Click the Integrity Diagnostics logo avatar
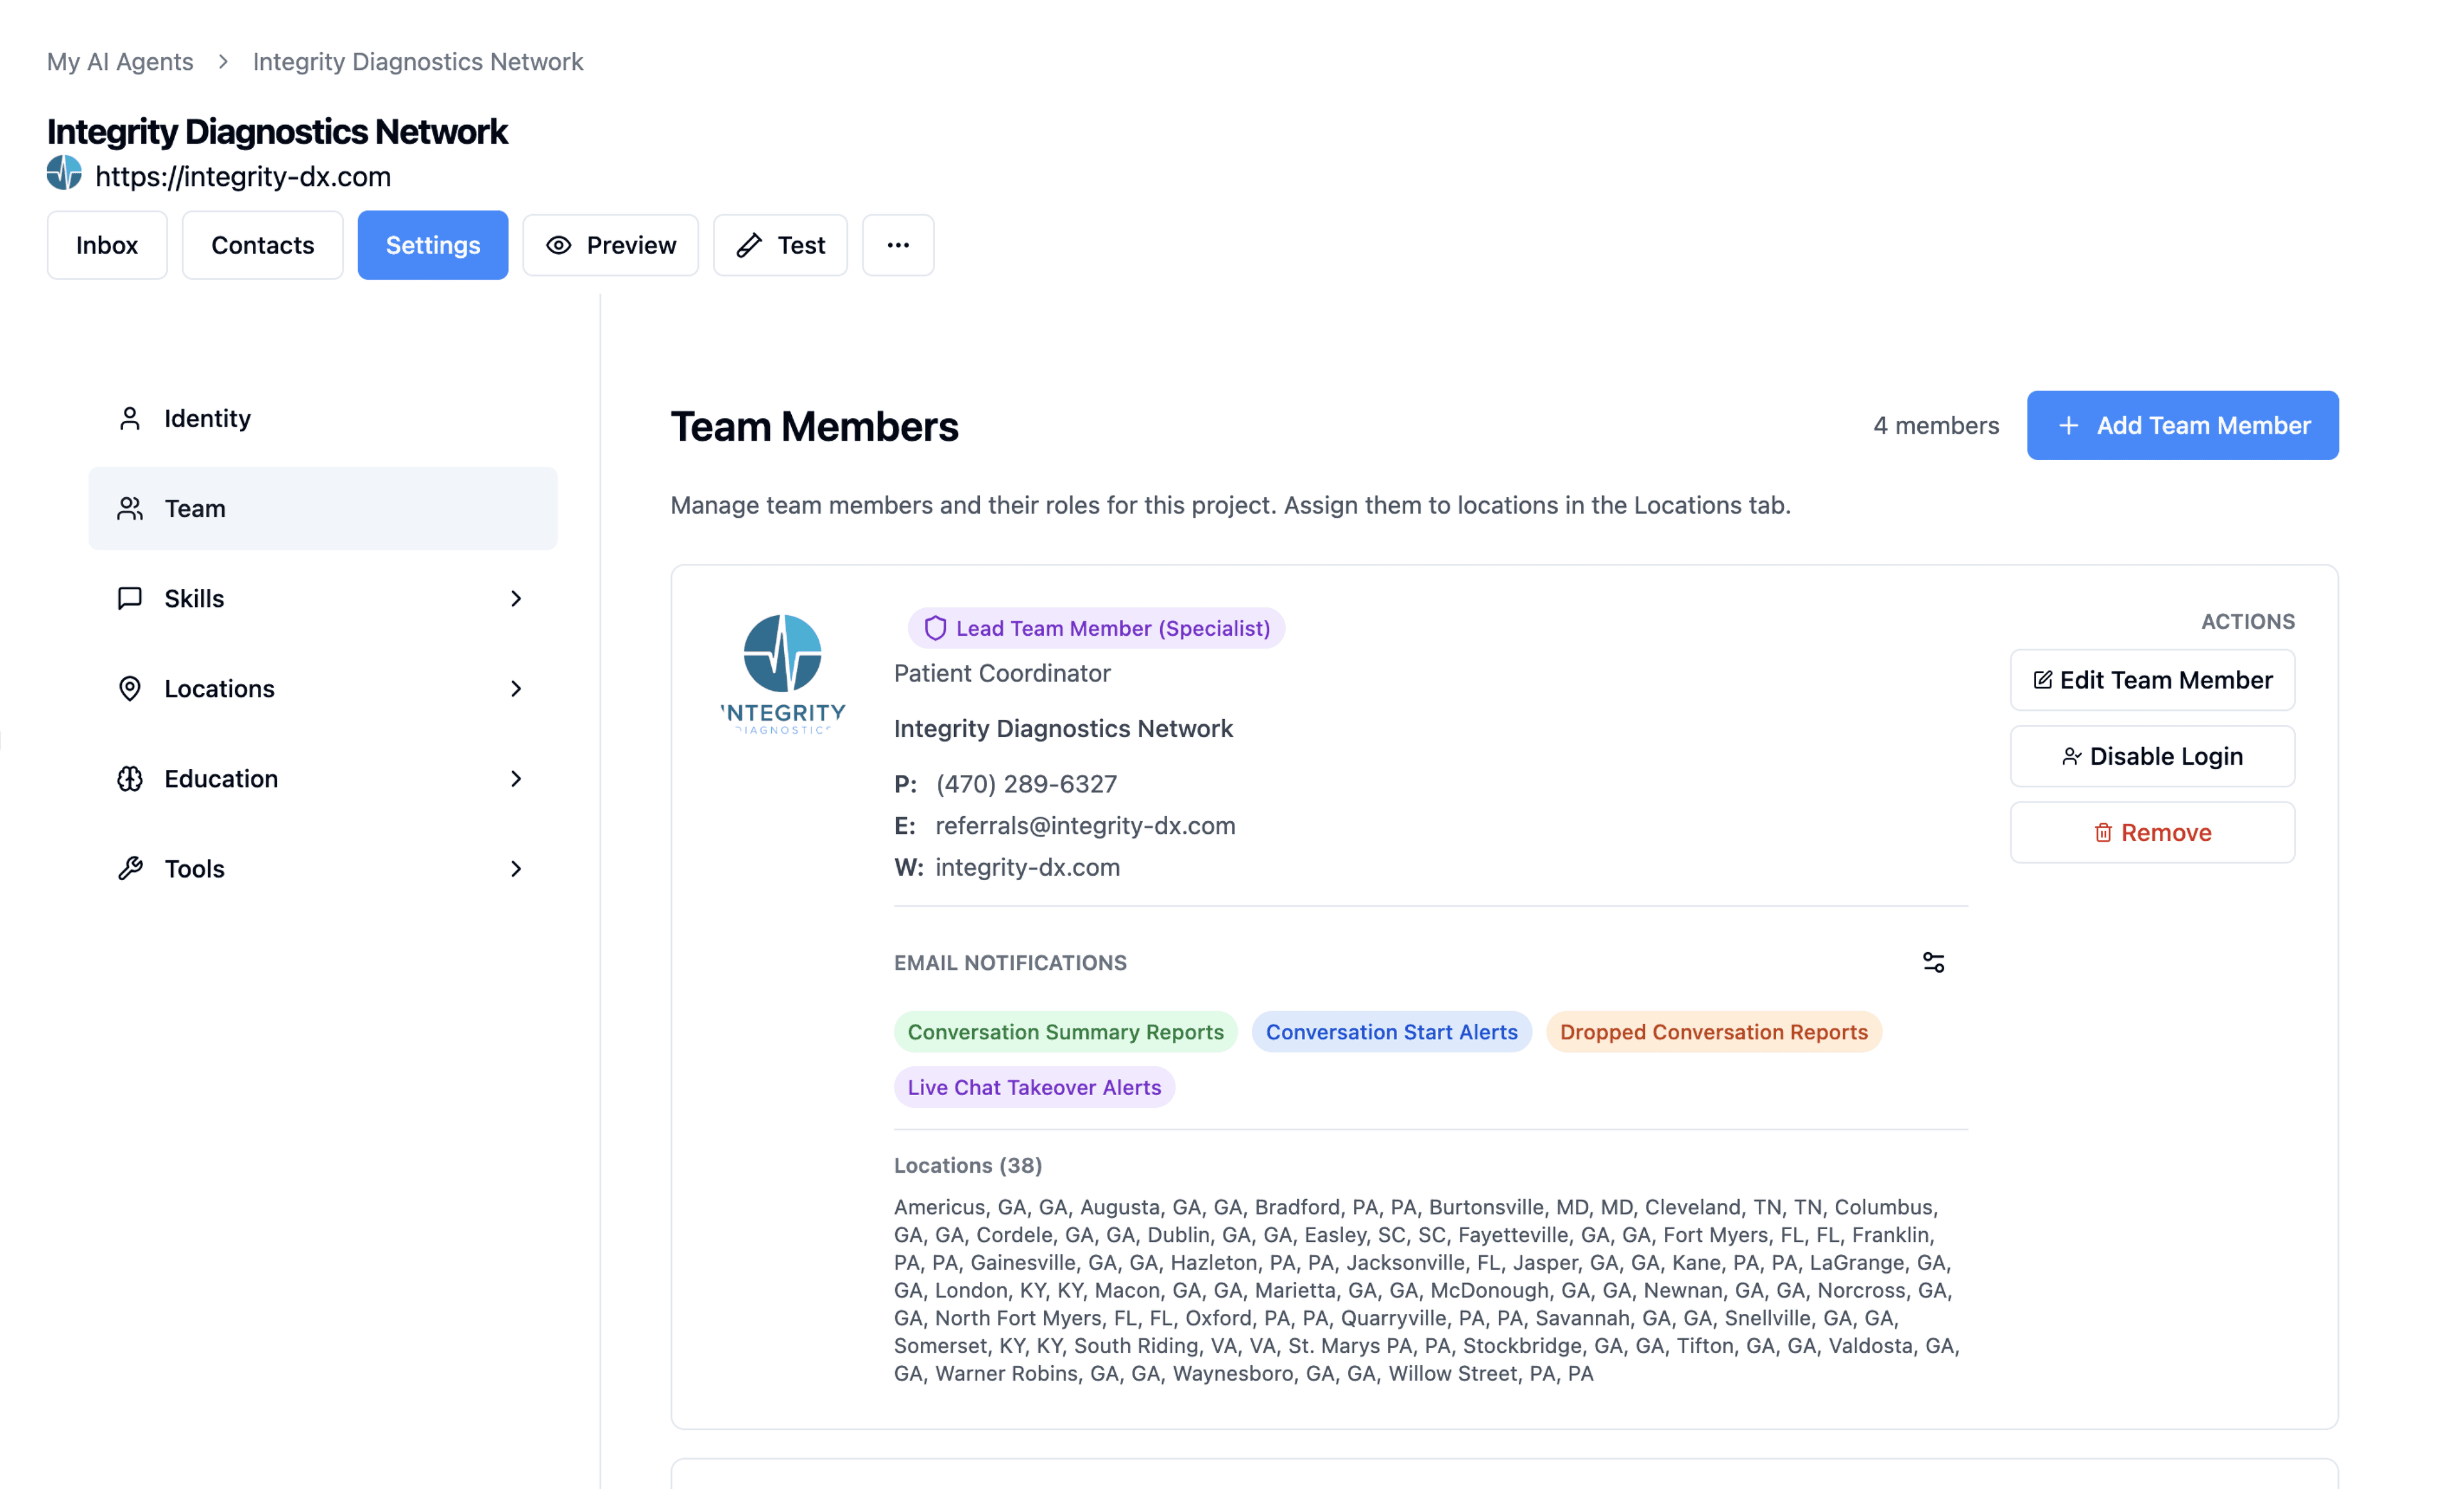The image size is (2464, 1489). (x=783, y=674)
